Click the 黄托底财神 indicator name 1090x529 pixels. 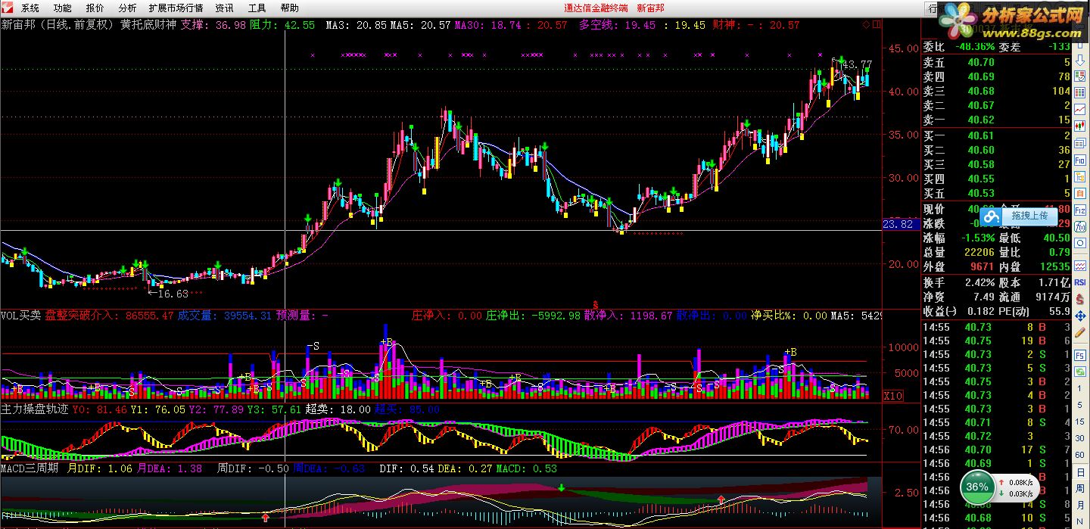[148, 25]
